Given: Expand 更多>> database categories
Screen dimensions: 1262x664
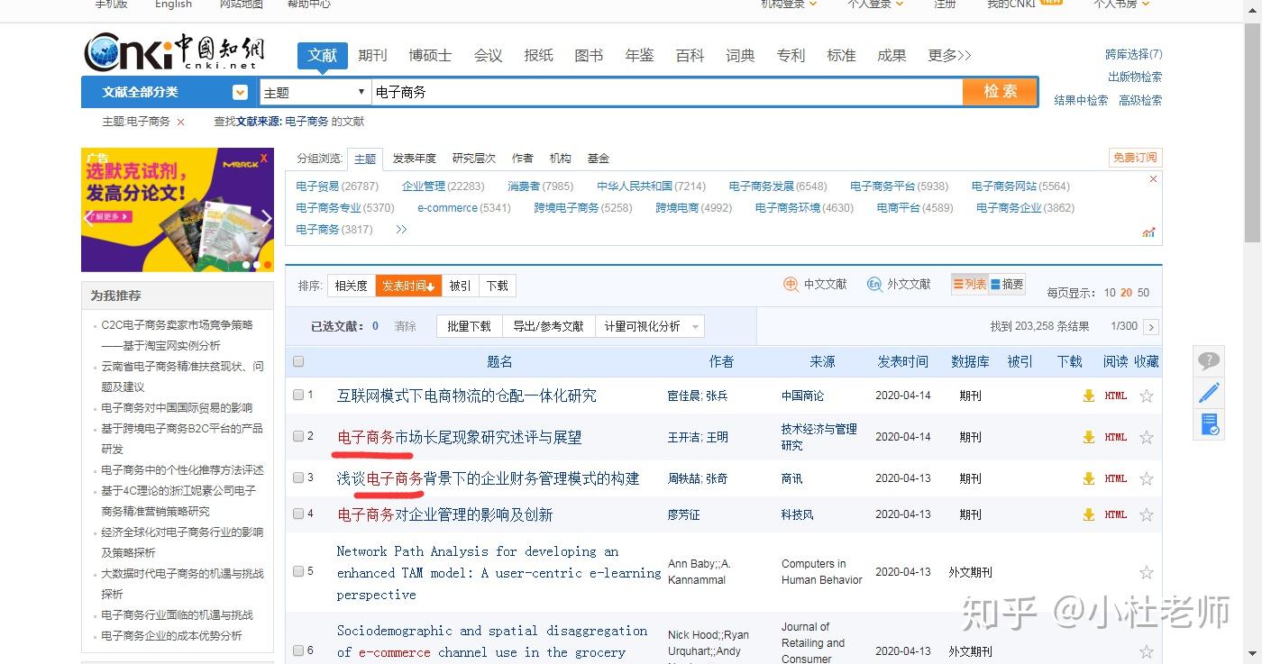Looking at the screenshot, I should [x=949, y=56].
